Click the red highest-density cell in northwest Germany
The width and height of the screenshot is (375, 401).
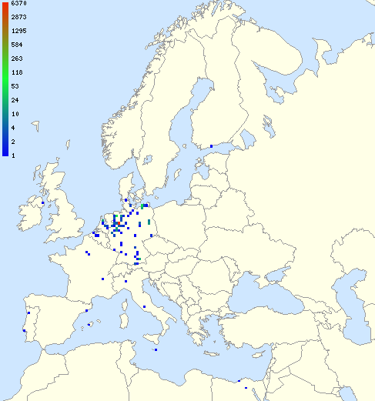coord(119,223)
